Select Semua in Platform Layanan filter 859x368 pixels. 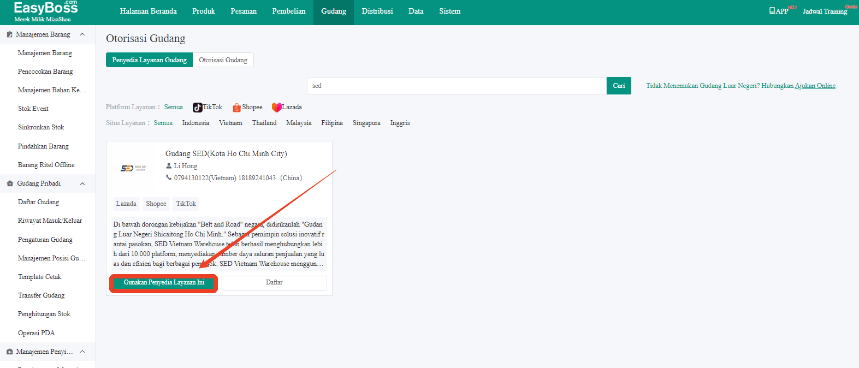[174, 107]
